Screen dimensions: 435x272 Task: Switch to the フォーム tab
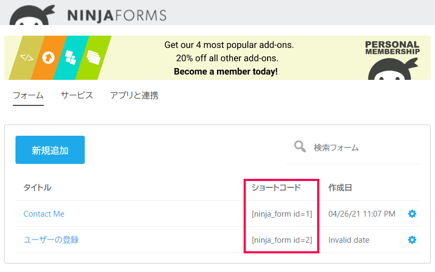coord(28,96)
